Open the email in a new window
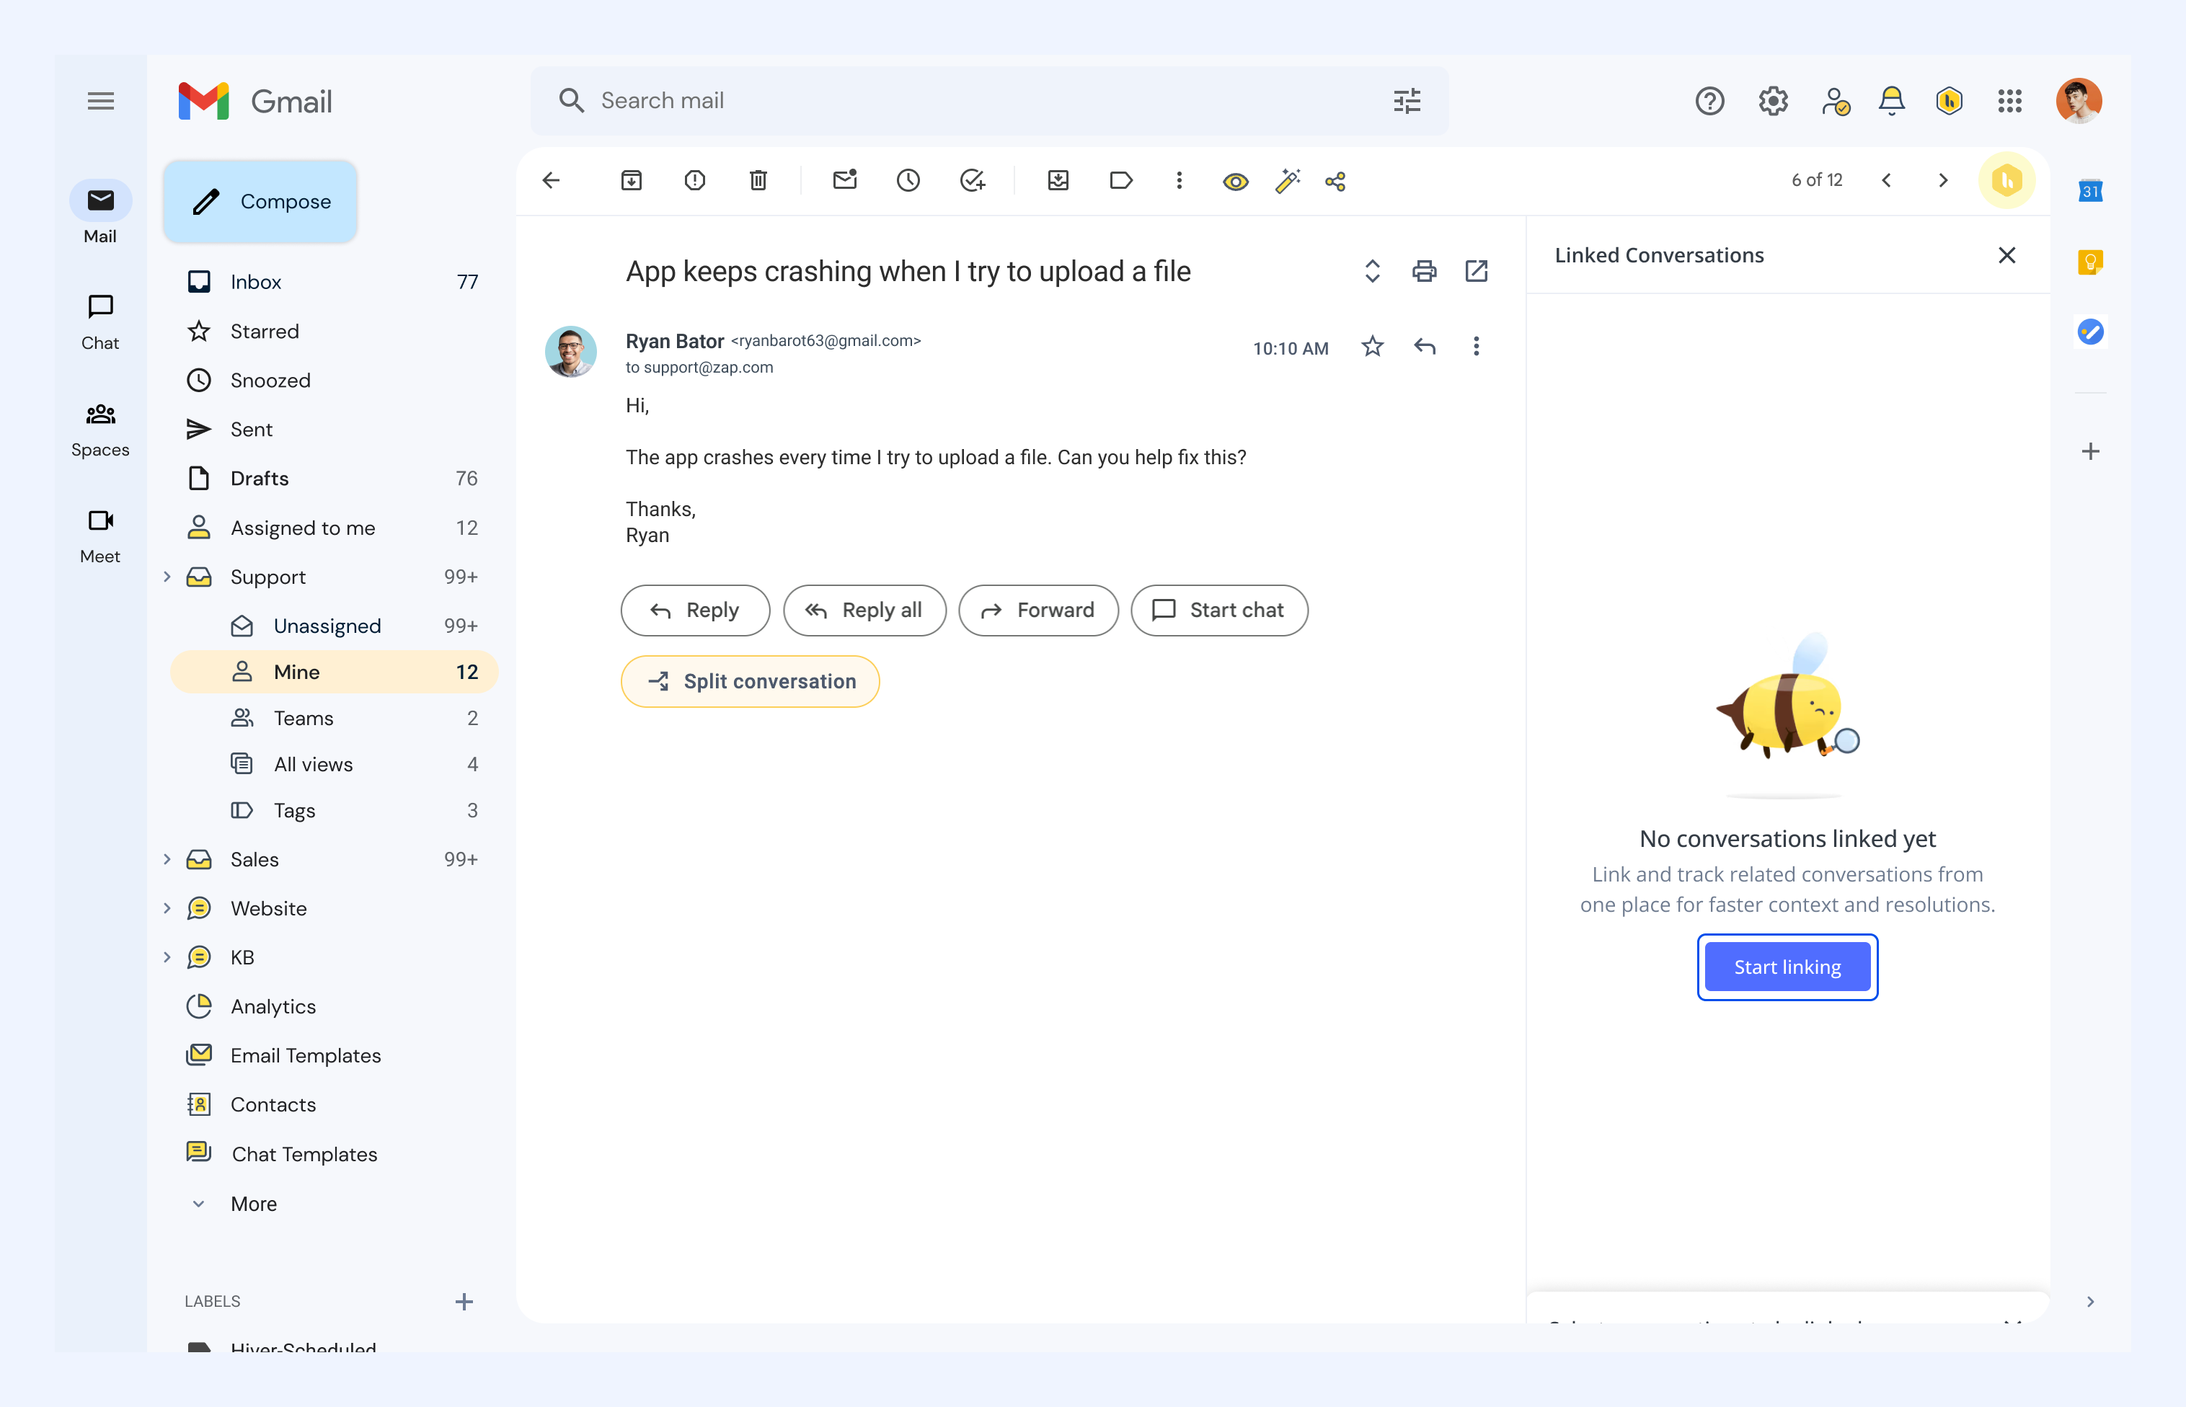This screenshot has width=2186, height=1407. pyautogui.click(x=1476, y=271)
